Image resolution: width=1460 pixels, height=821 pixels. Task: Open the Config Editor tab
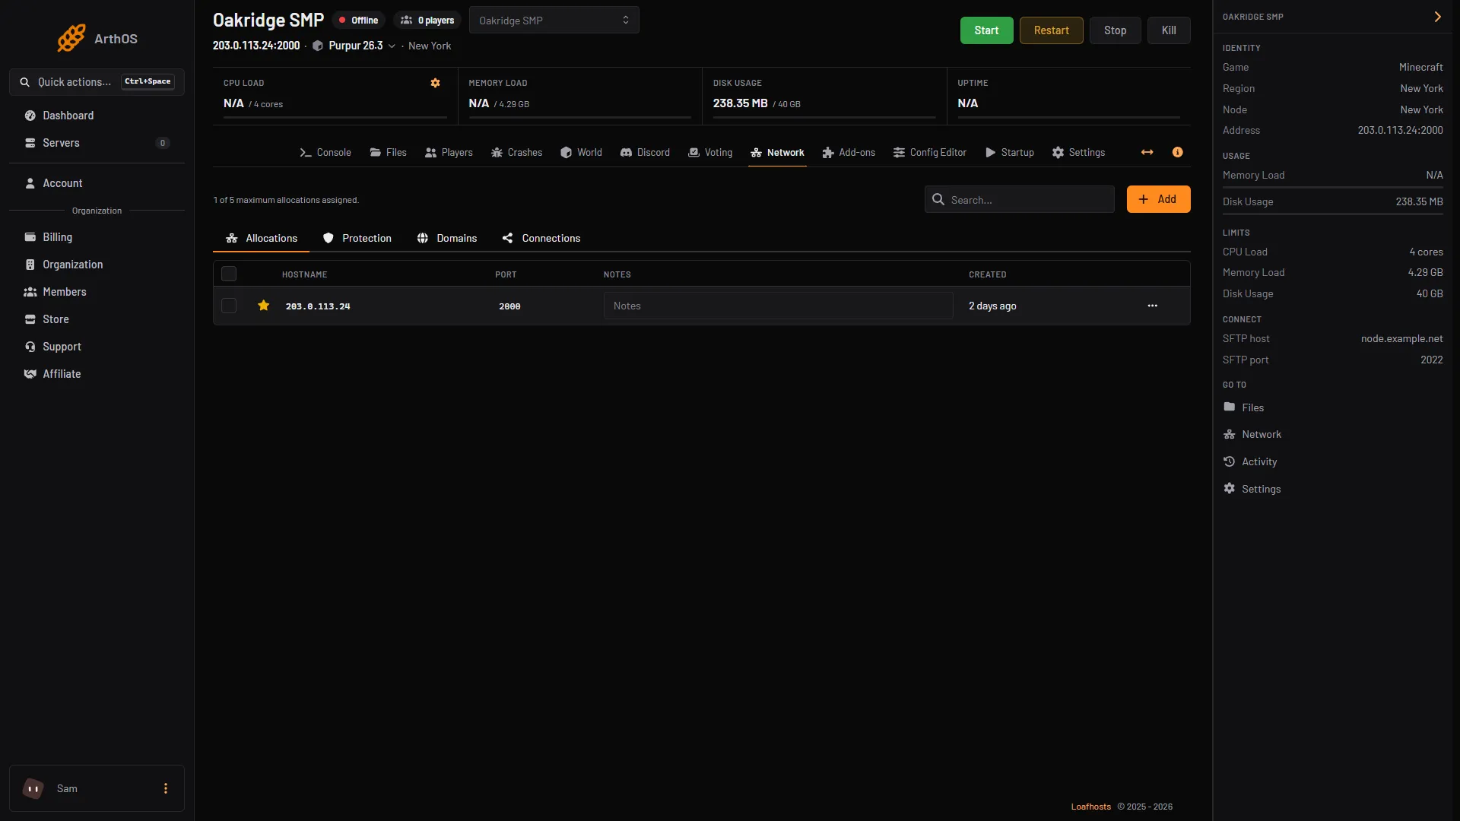tap(929, 152)
